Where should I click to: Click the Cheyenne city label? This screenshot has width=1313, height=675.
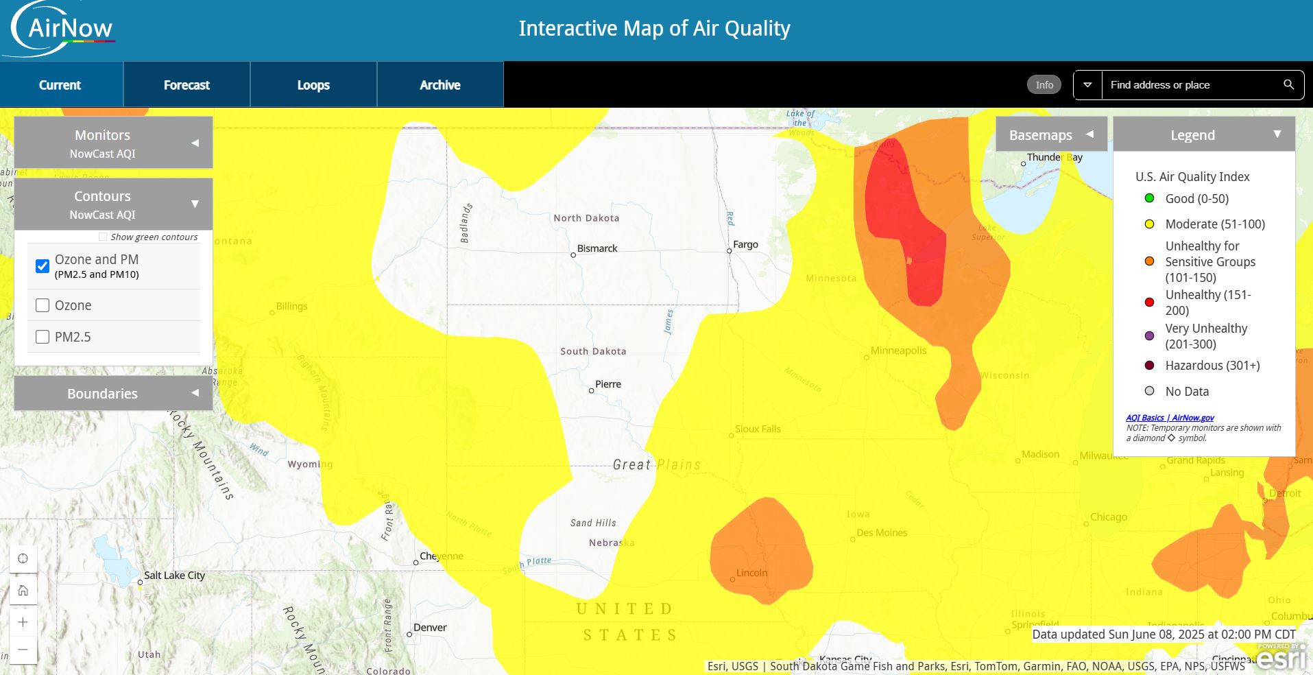point(442,556)
